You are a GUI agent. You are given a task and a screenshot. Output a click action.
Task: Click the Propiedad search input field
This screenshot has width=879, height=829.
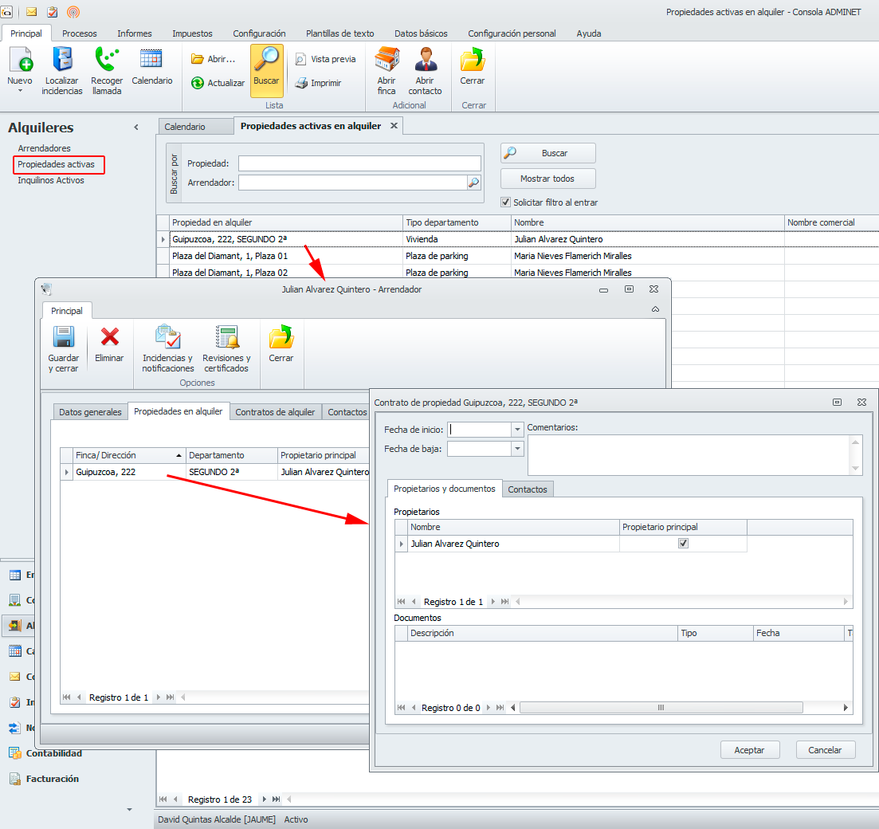pos(359,163)
